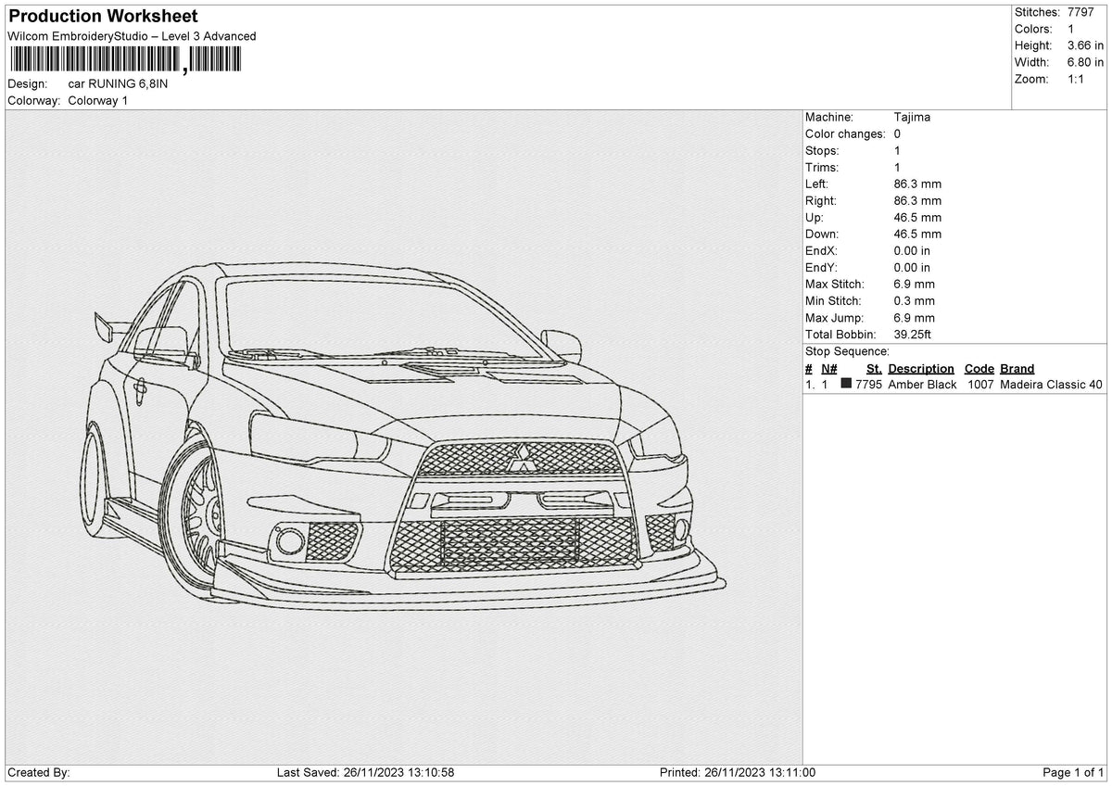
Task: Click the Production Worksheet title
Action: click(103, 17)
